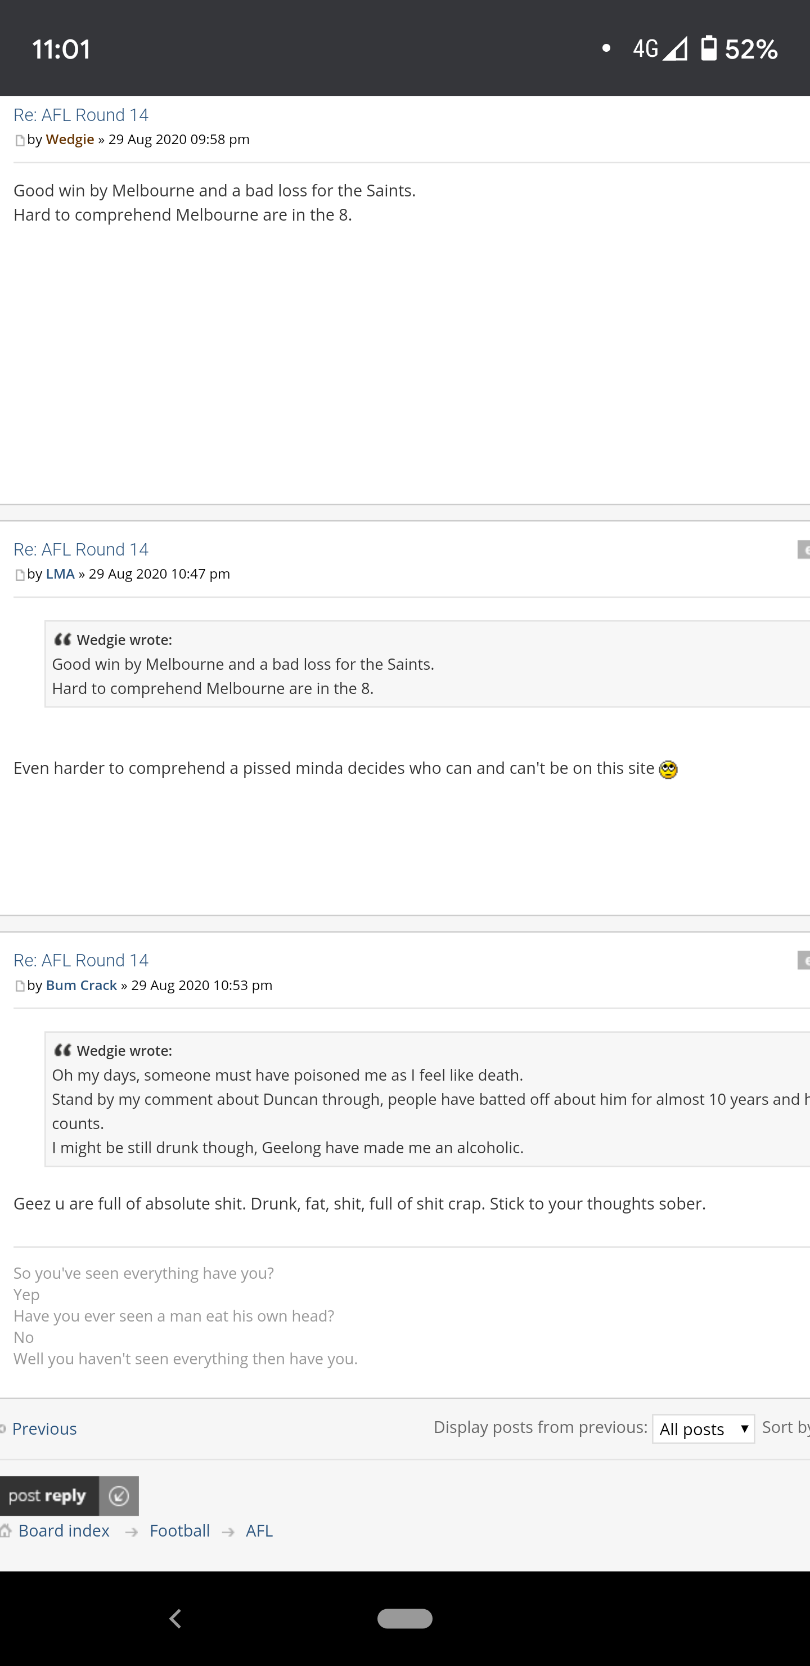This screenshot has height=1666, width=810.
Task: Tap the post icon beside Wedgie's byline
Action: 20,140
